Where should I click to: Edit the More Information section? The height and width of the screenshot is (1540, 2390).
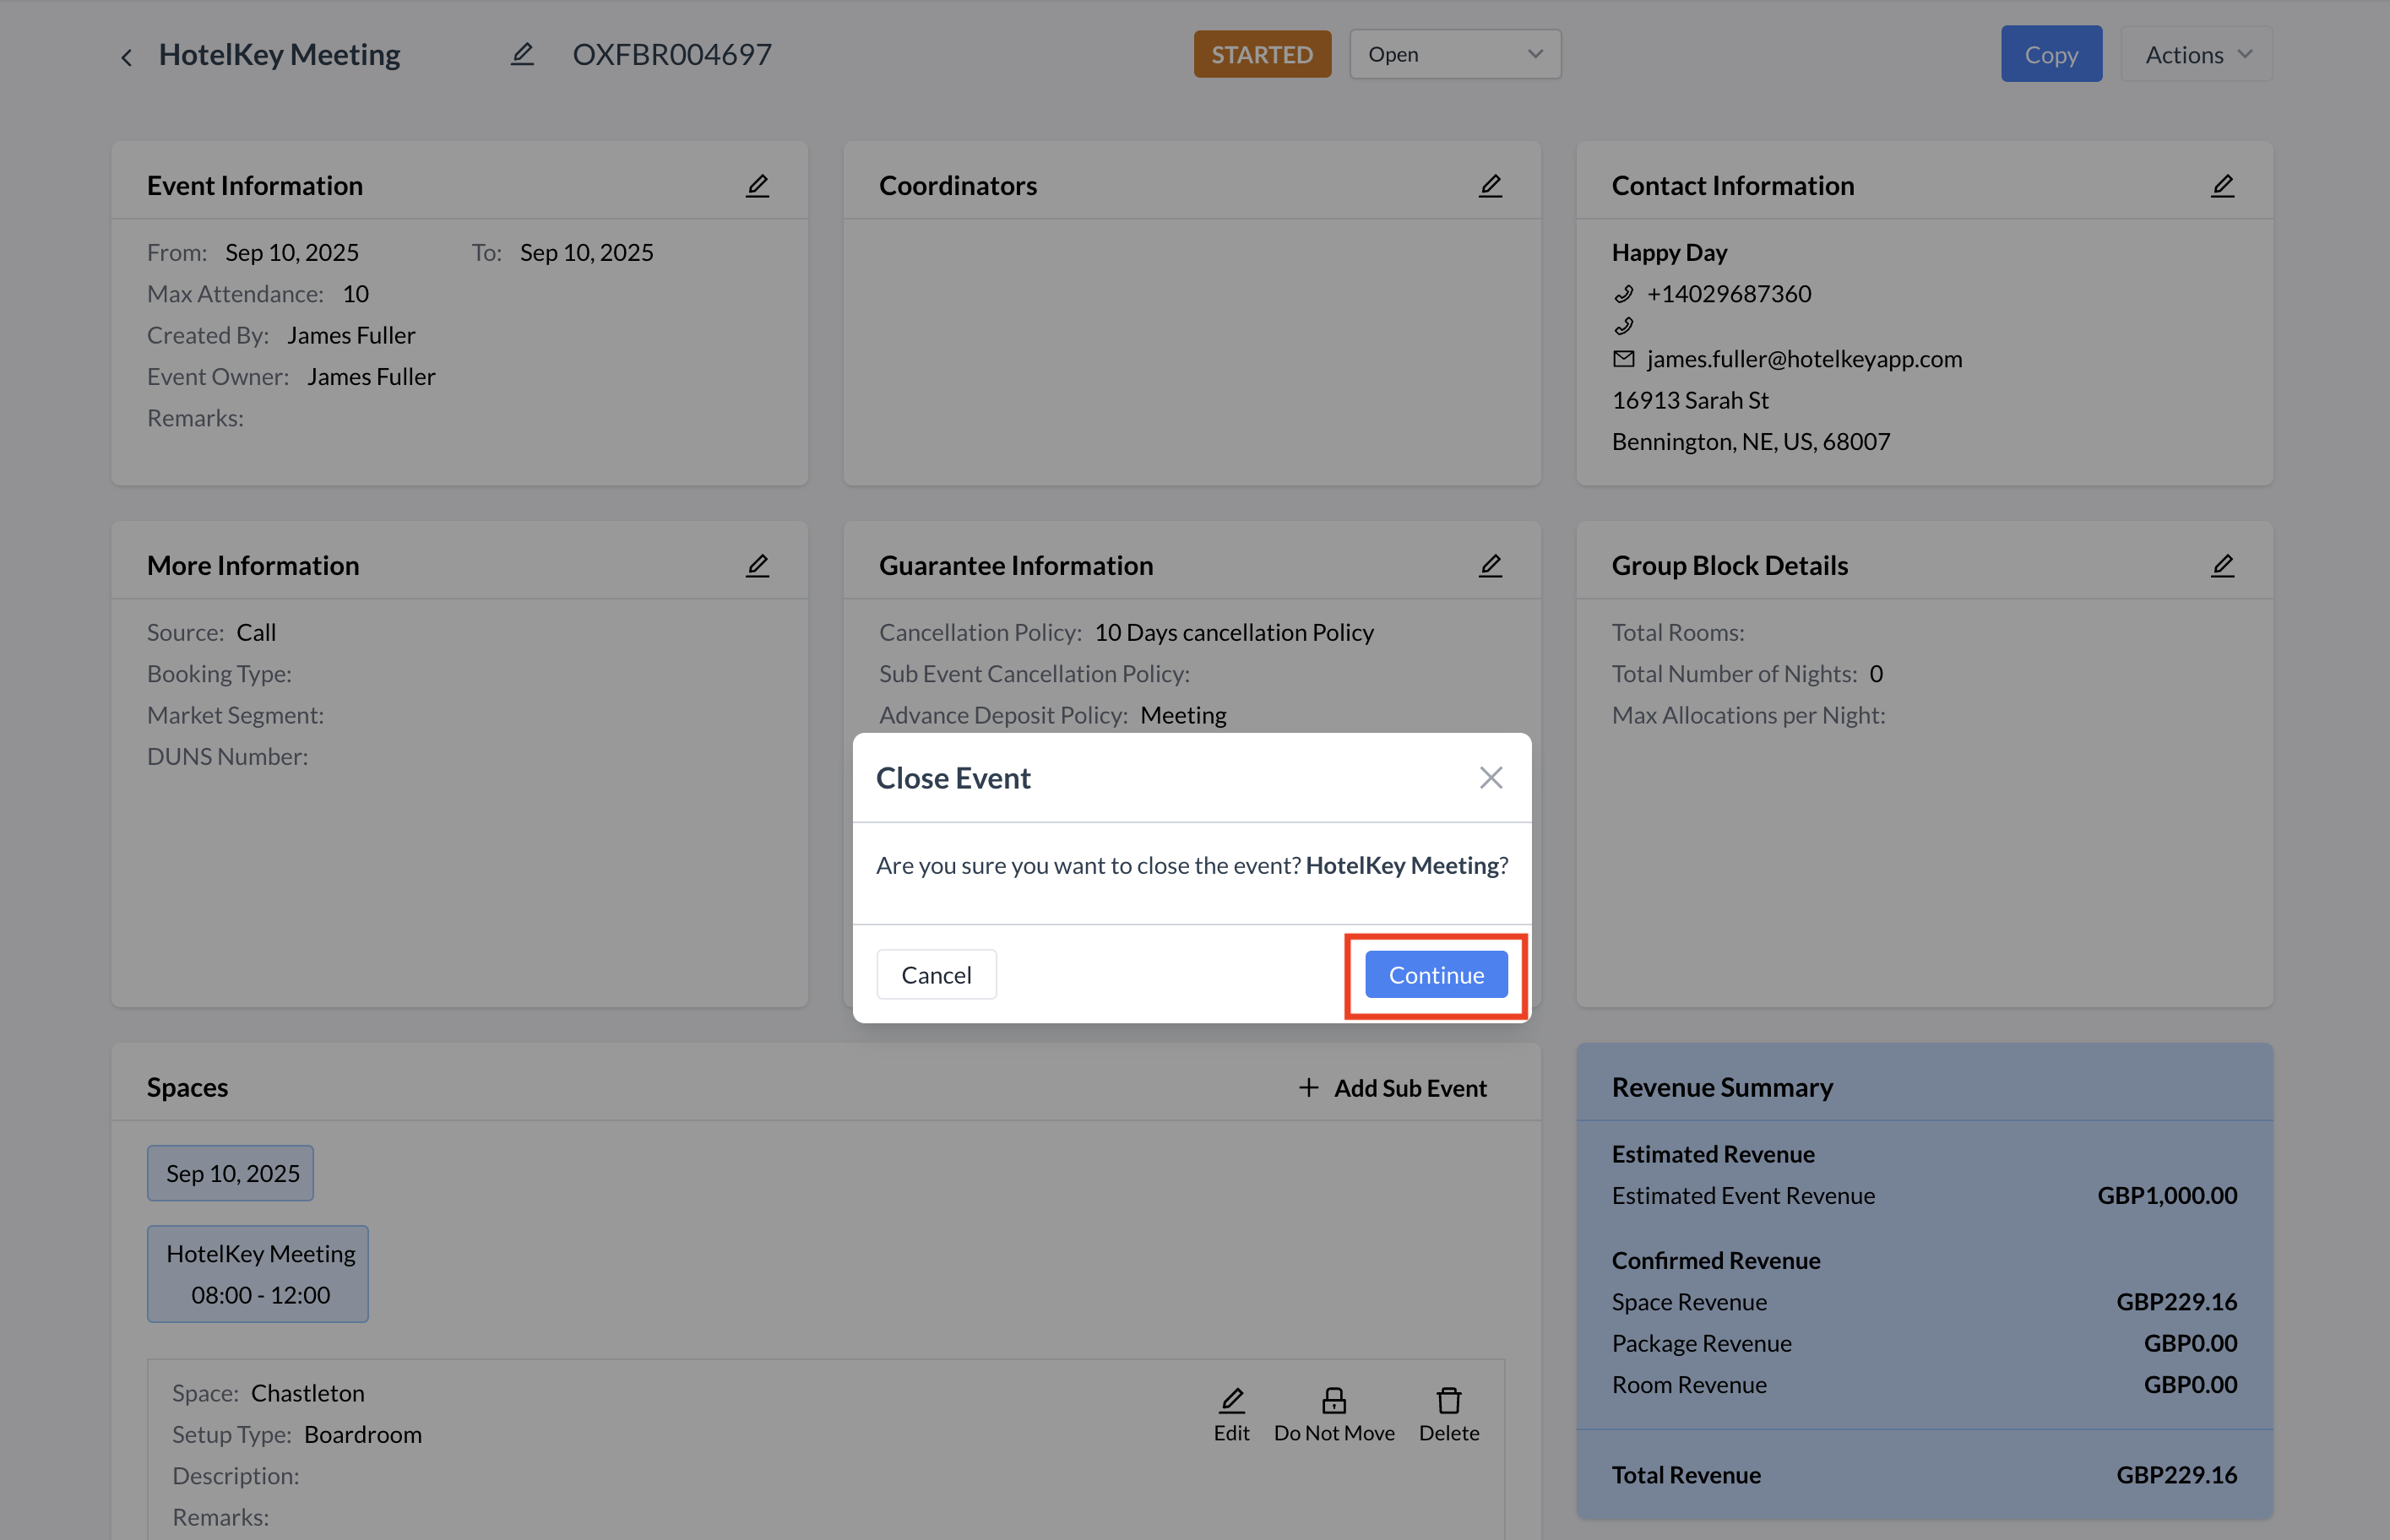tap(757, 565)
